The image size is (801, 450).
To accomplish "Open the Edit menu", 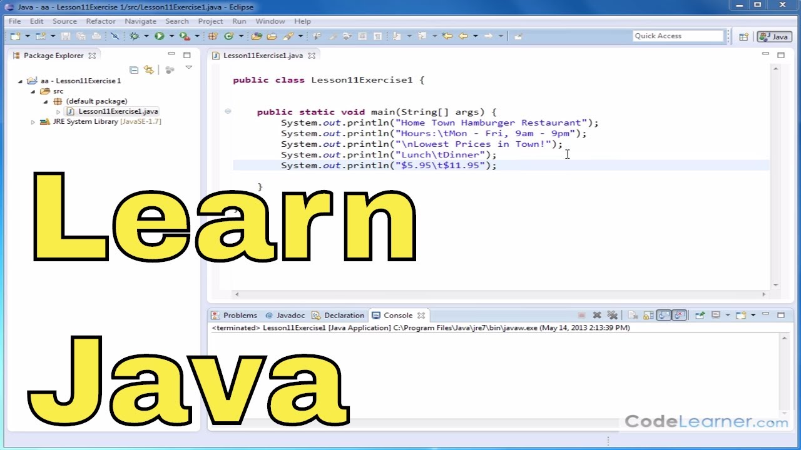I will coord(36,21).
